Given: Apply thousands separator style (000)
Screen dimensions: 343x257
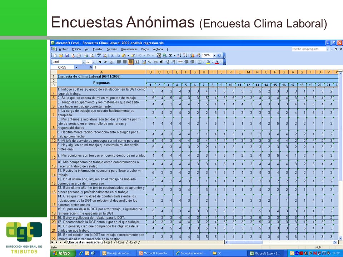Looking at the screenshot, I should coord(155,62).
